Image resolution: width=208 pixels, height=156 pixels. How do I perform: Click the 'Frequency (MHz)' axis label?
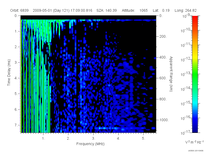(90, 144)
